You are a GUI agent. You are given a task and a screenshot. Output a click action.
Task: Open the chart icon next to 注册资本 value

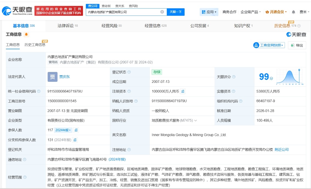[x=183, y=91]
